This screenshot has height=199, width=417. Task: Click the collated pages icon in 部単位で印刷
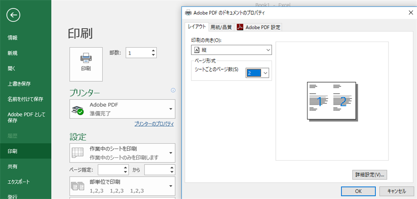(x=77, y=186)
